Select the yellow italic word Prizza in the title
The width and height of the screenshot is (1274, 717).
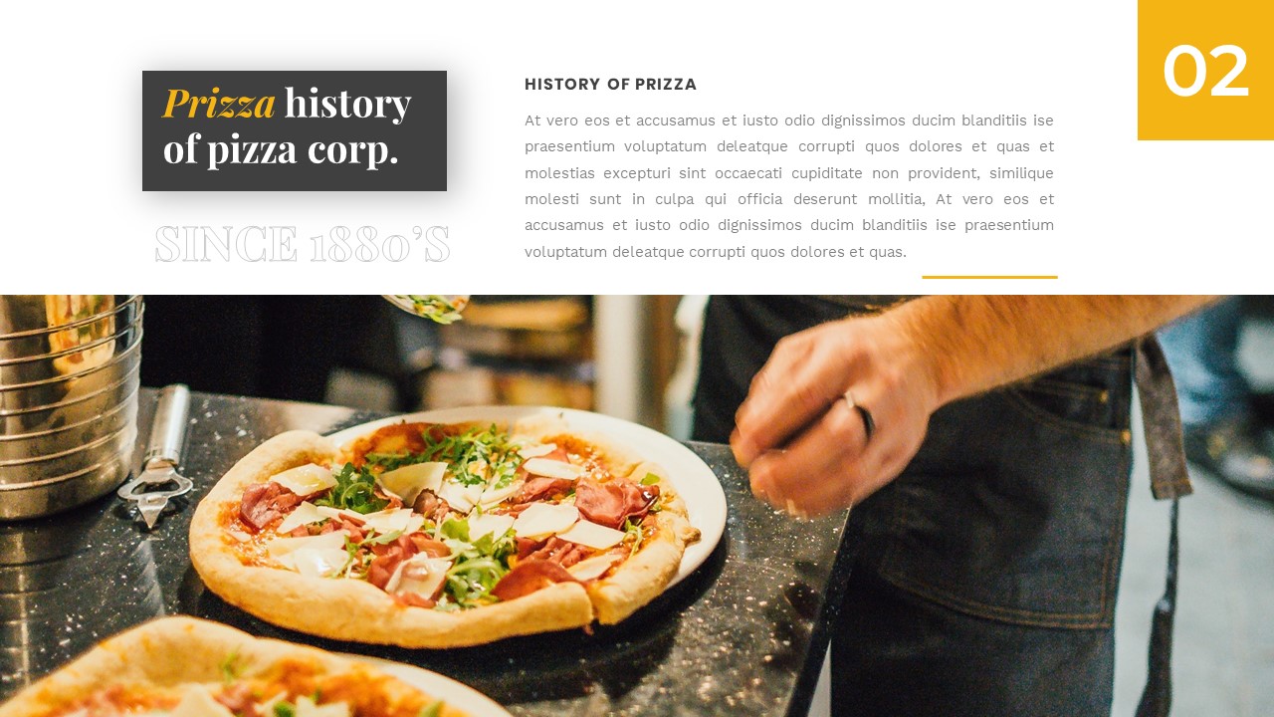[x=219, y=104]
